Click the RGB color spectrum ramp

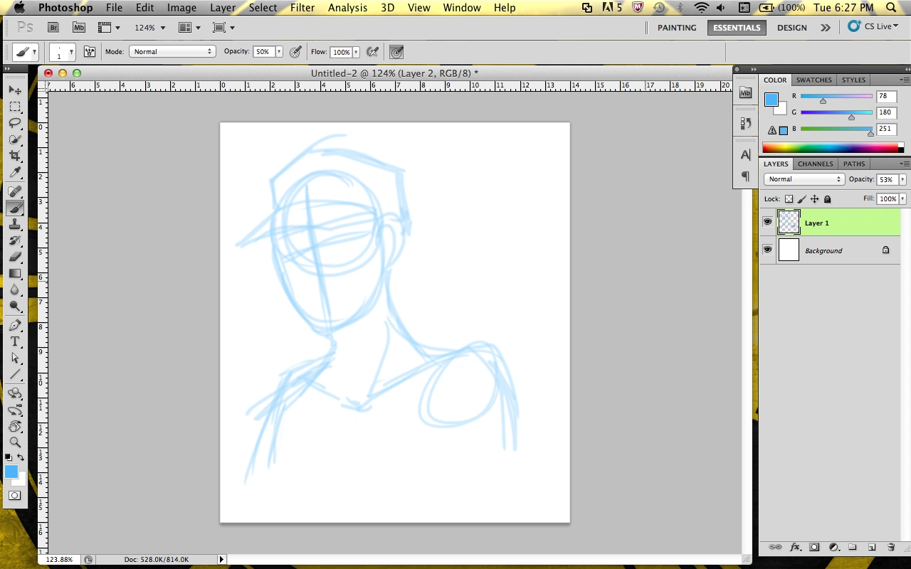pos(831,148)
